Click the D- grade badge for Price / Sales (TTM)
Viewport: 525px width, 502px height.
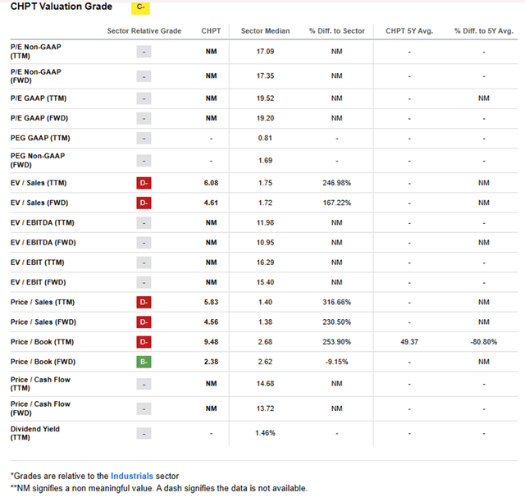[x=144, y=302]
